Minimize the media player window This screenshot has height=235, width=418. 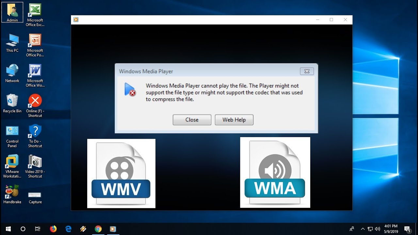[317, 20]
